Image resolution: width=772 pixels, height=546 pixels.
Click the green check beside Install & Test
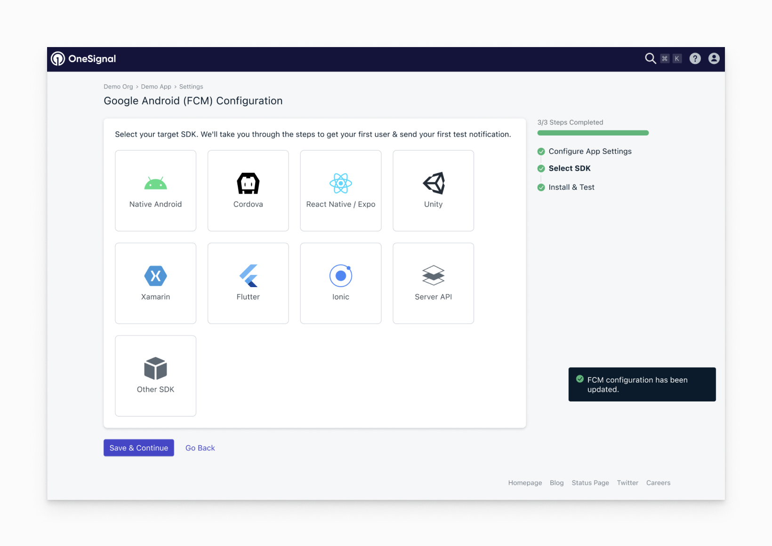[x=541, y=187]
